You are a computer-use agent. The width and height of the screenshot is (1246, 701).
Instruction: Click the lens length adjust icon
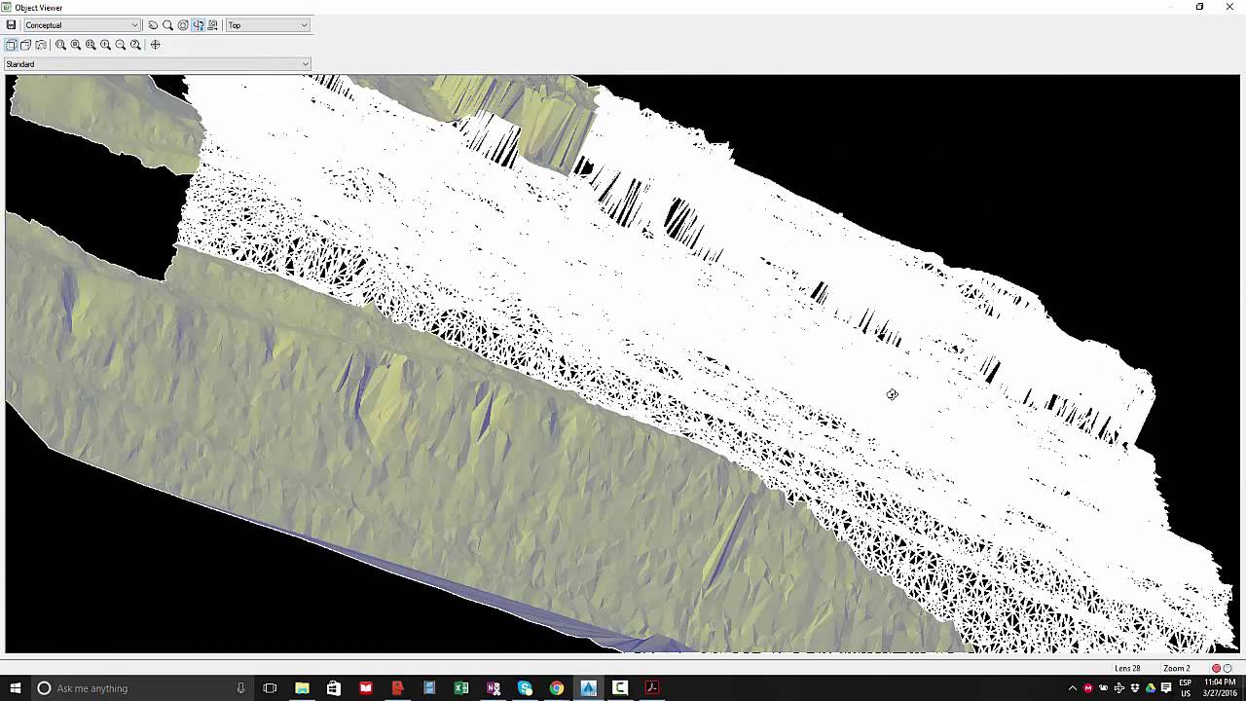tap(41, 45)
